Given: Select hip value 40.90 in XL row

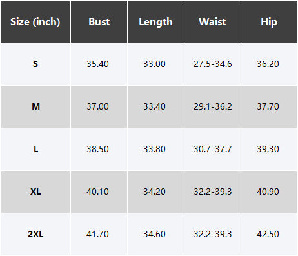Looking at the screenshot, I should coord(268,192).
